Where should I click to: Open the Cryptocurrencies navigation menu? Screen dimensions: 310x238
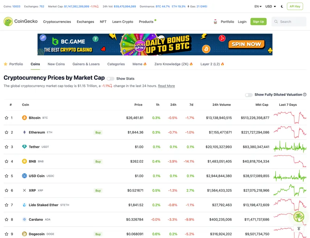[57, 22]
